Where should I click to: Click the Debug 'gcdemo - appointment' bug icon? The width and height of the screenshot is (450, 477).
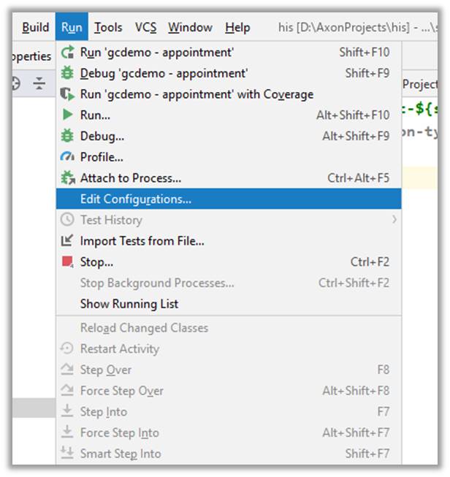point(67,73)
